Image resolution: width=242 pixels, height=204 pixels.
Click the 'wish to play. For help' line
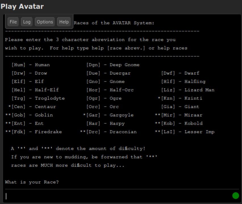[96, 48]
